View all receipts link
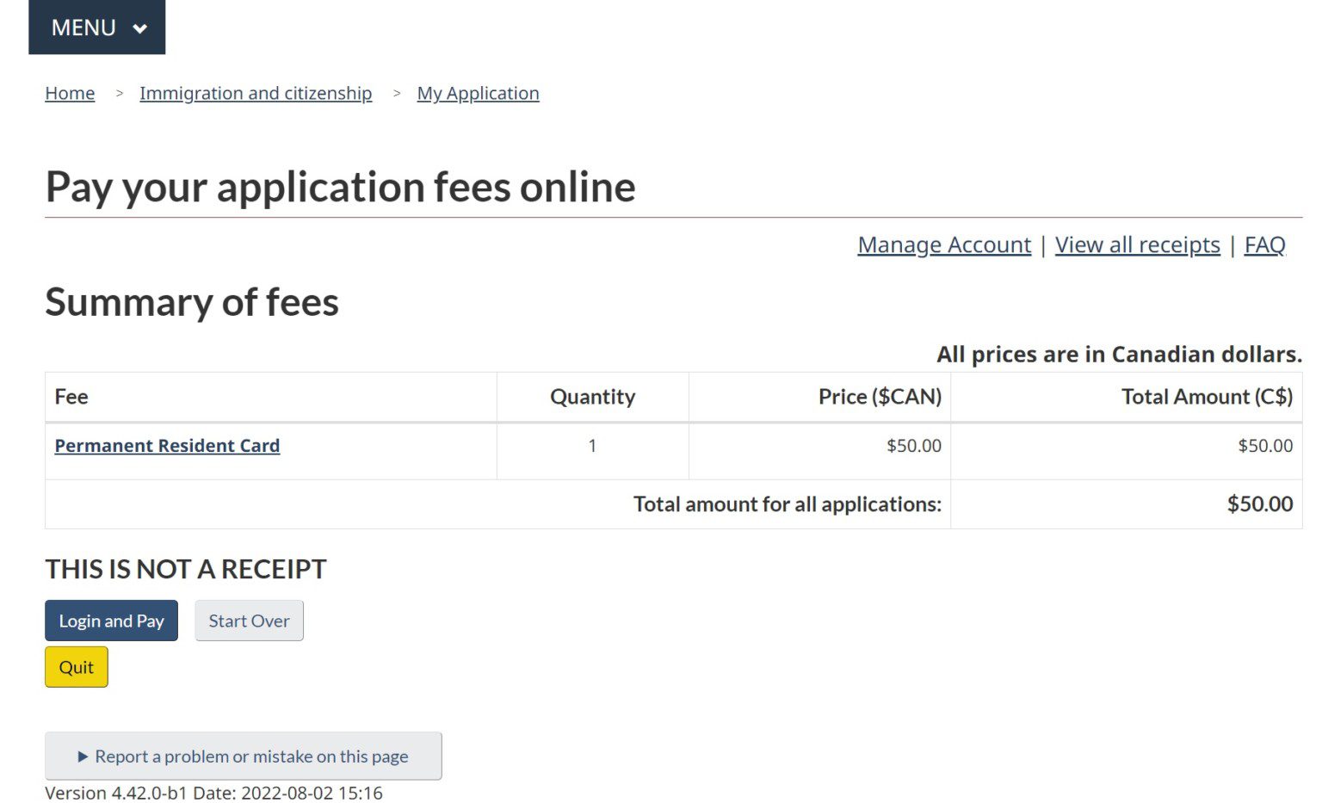 [x=1137, y=245]
